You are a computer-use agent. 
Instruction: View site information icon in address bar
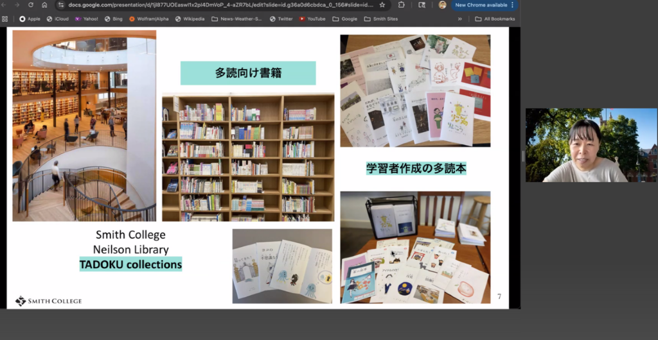click(61, 5)
